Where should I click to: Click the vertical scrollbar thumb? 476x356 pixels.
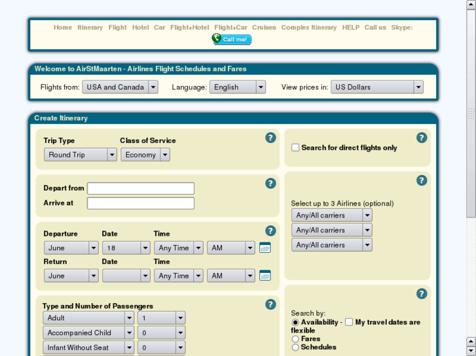click(471, 113)
